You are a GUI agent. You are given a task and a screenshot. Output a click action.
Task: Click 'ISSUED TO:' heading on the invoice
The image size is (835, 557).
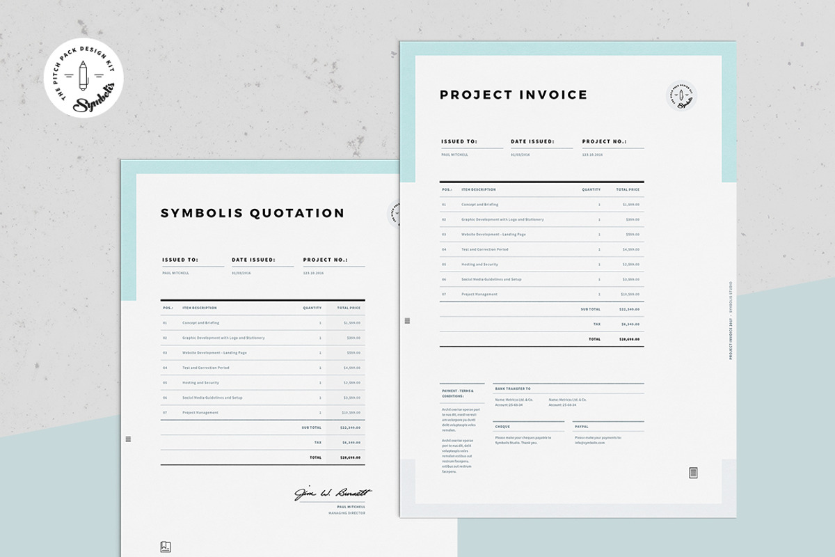(459, 141)
